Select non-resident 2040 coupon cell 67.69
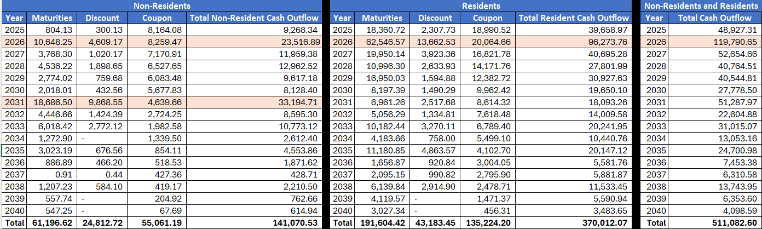 (x=157, y=210)
